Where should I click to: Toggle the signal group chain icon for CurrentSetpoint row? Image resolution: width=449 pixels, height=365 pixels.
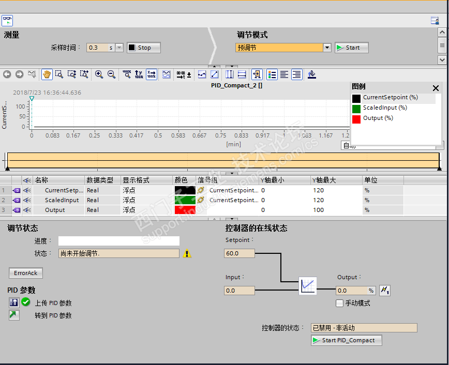click(x=201, y=190)
